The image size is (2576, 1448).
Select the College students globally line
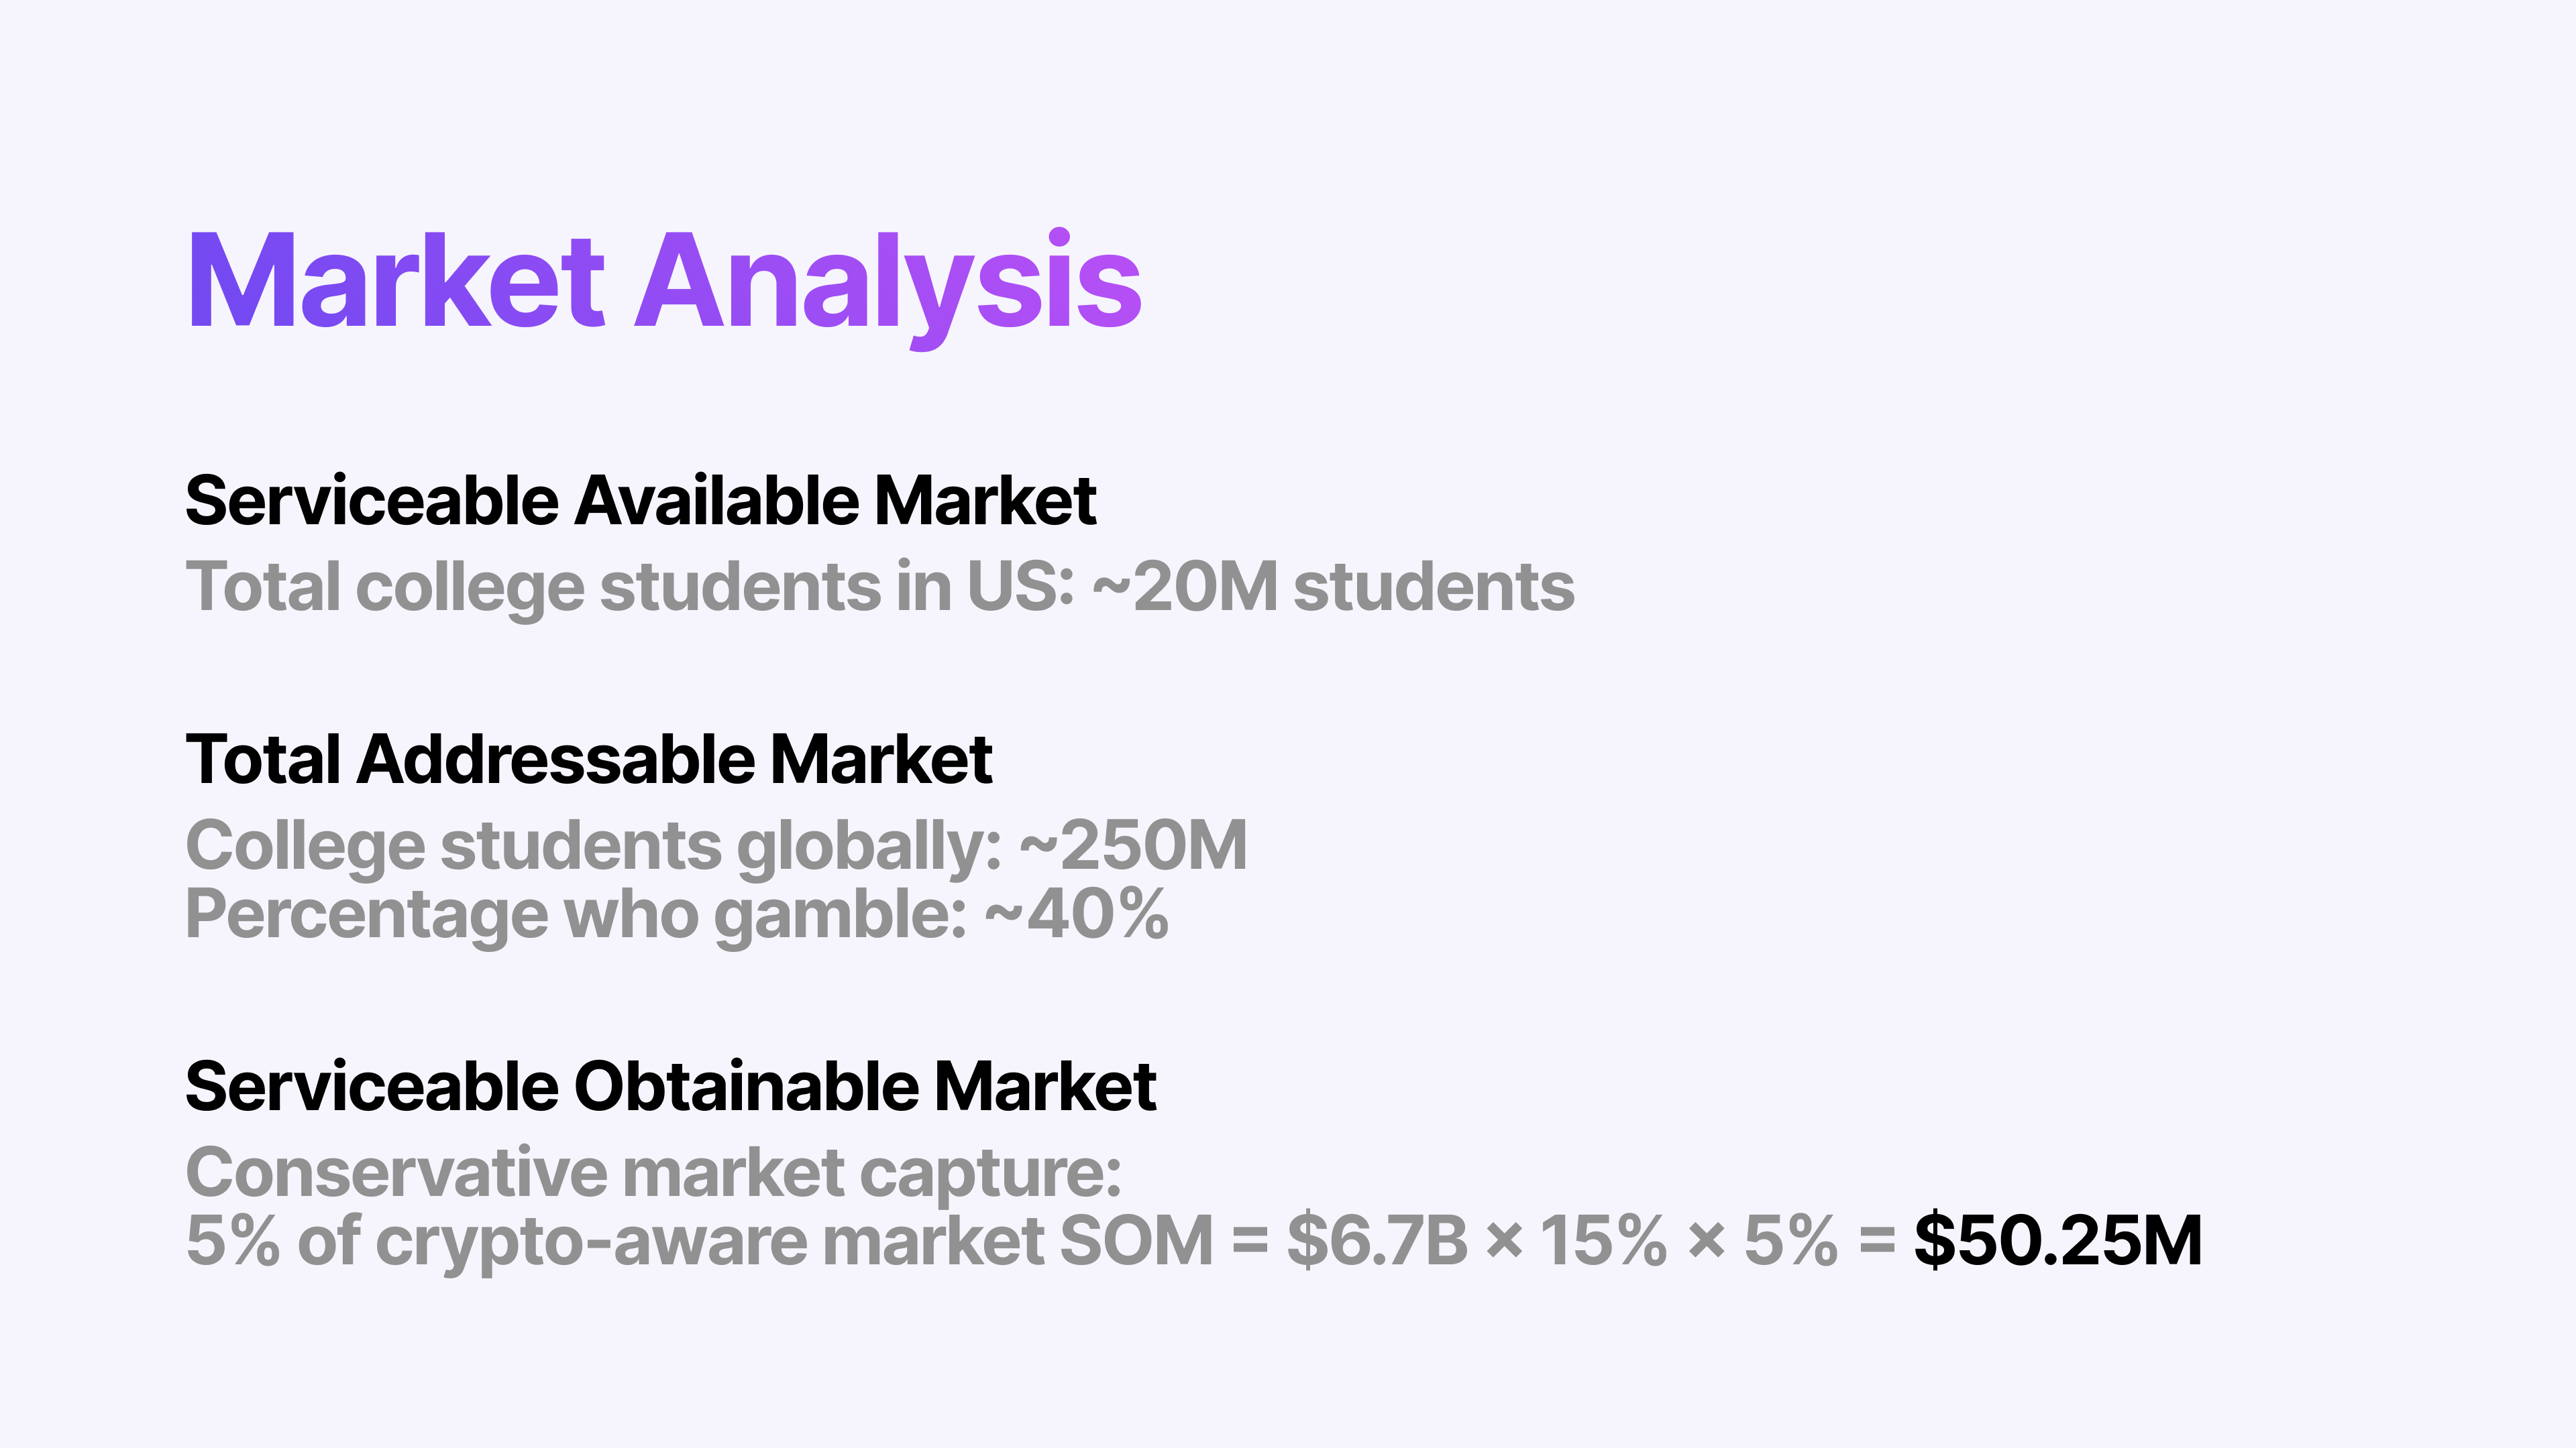pyautogui.click(x=716, y=847)
